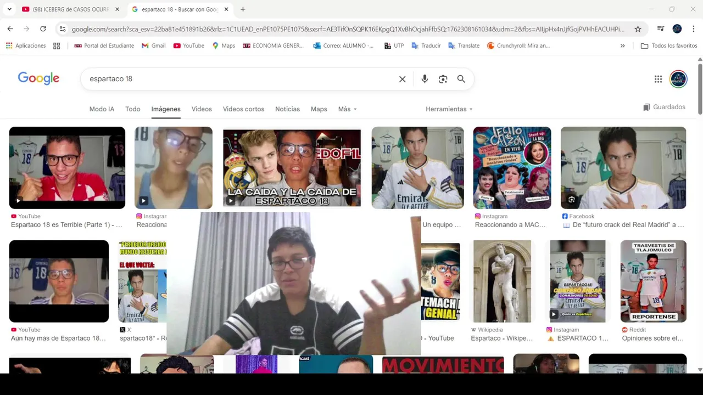Show more bookmarks with double chevron
Image resolution: width=703 pixels, height=395 pixels.
[622, 46]
